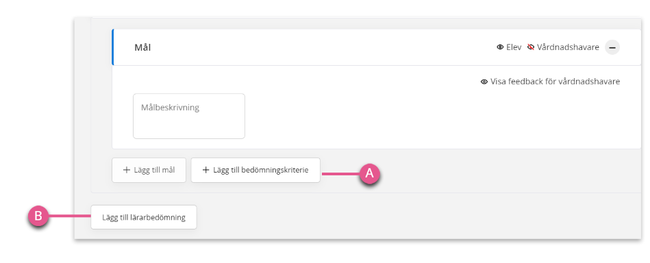Screen dimensions: 650x263
Task: Click the eye icon beside Elev
Action: tap(500, 47)
